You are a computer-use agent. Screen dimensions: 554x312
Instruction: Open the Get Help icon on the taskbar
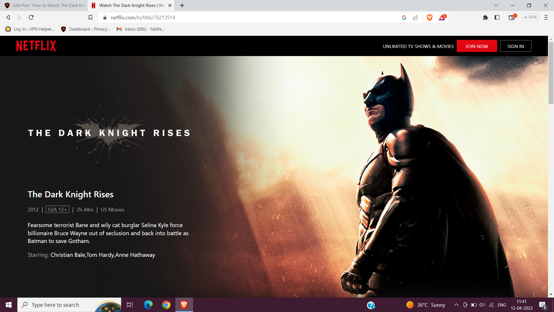pyautogui.click(x=371, y=305)
